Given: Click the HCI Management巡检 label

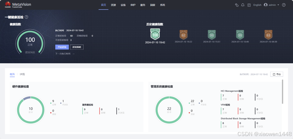Looking at the screenshot, I should (x=232, y=91).
